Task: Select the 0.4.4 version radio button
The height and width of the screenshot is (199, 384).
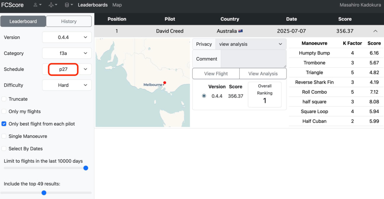Action: point(204,96)
